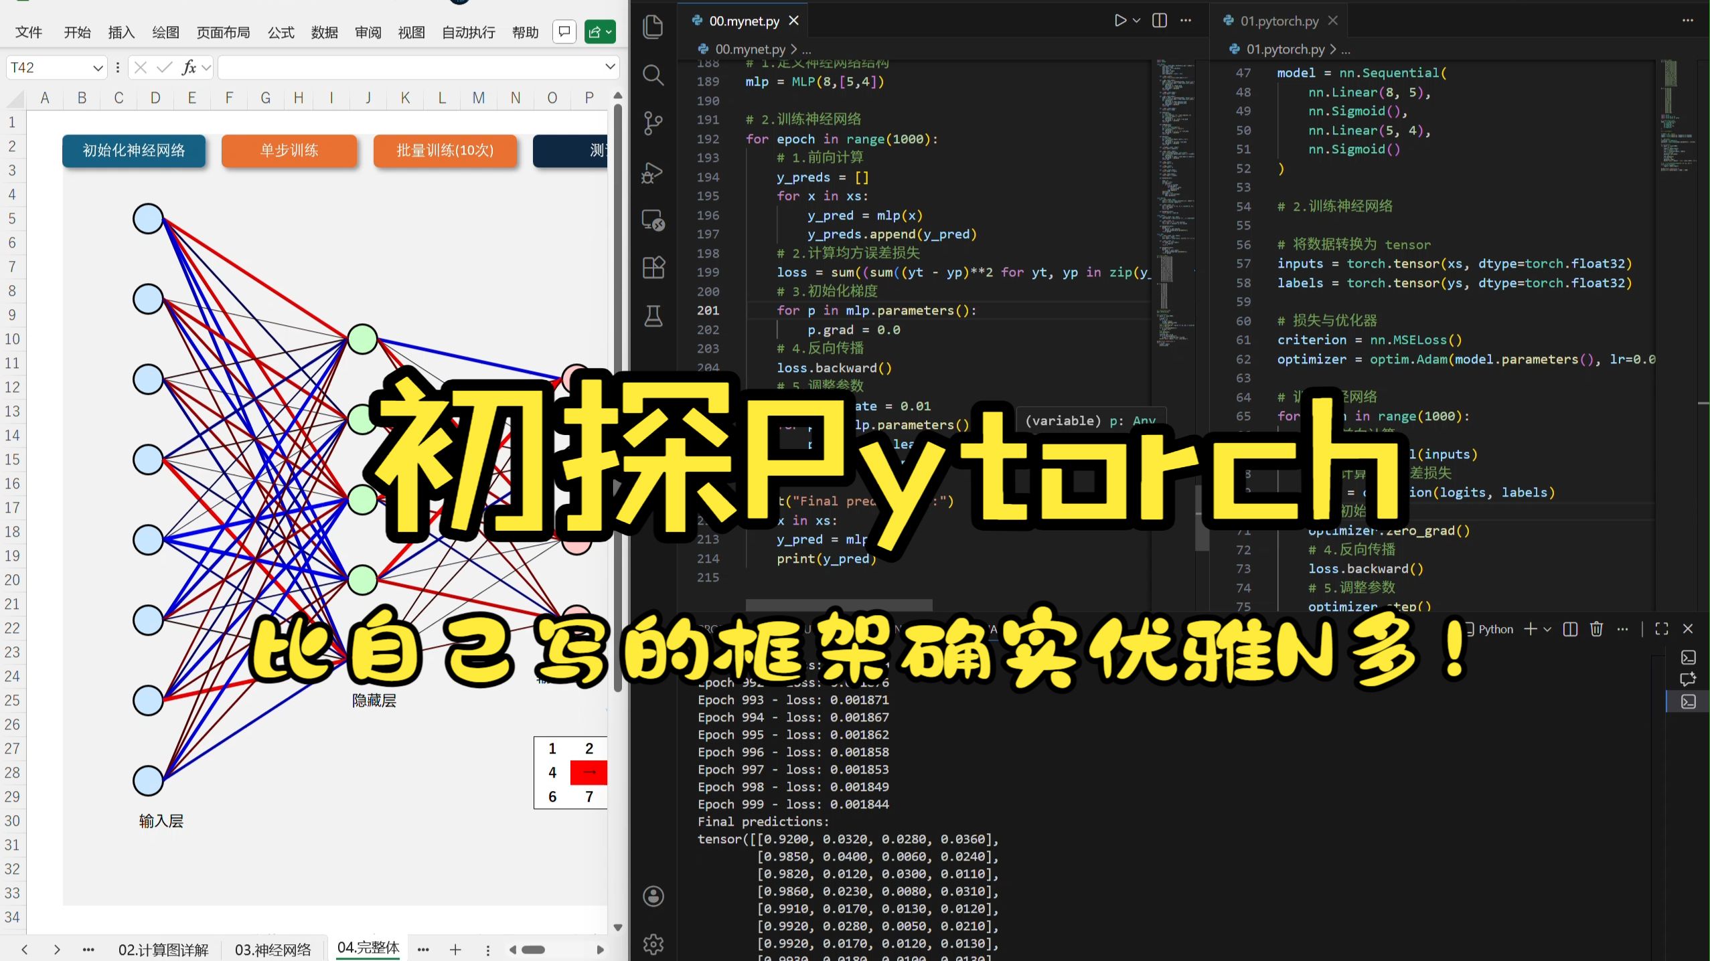Open the Testing flask icon
Screen dimensions: 1710x961
coord(653,315)
